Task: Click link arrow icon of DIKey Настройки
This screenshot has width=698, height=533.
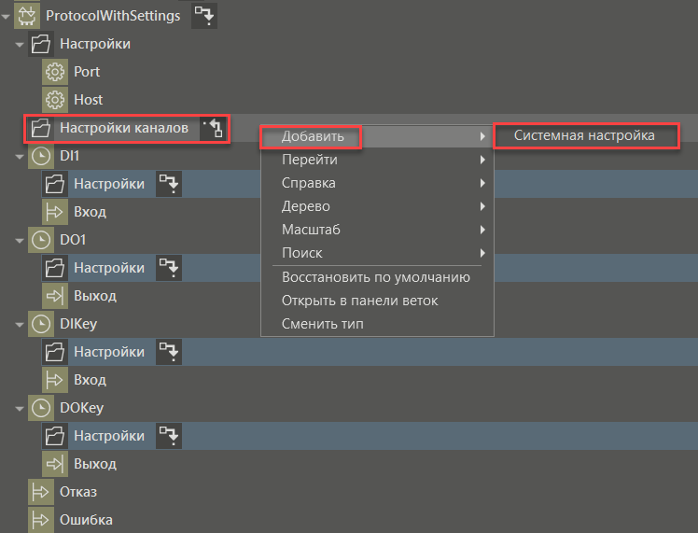Action: (169, 352)
